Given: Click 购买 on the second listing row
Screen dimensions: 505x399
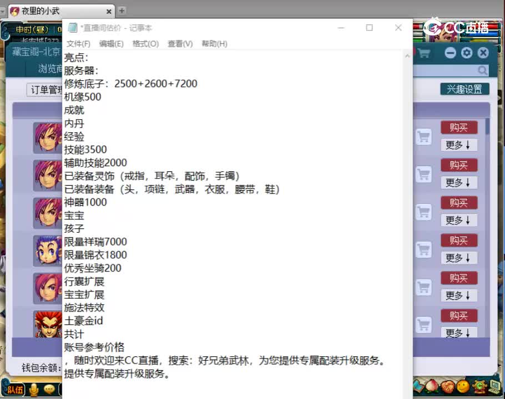Looking at the screenshot, I should click(x=459, y=165).
